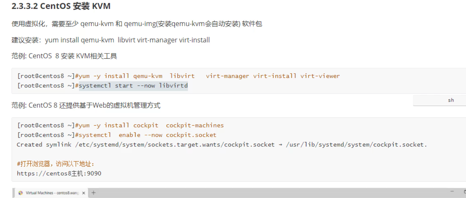
Task: Click the text '范例: CentOS 8 安装 KVM相关工具'
Action: click(x=64, y=56)
